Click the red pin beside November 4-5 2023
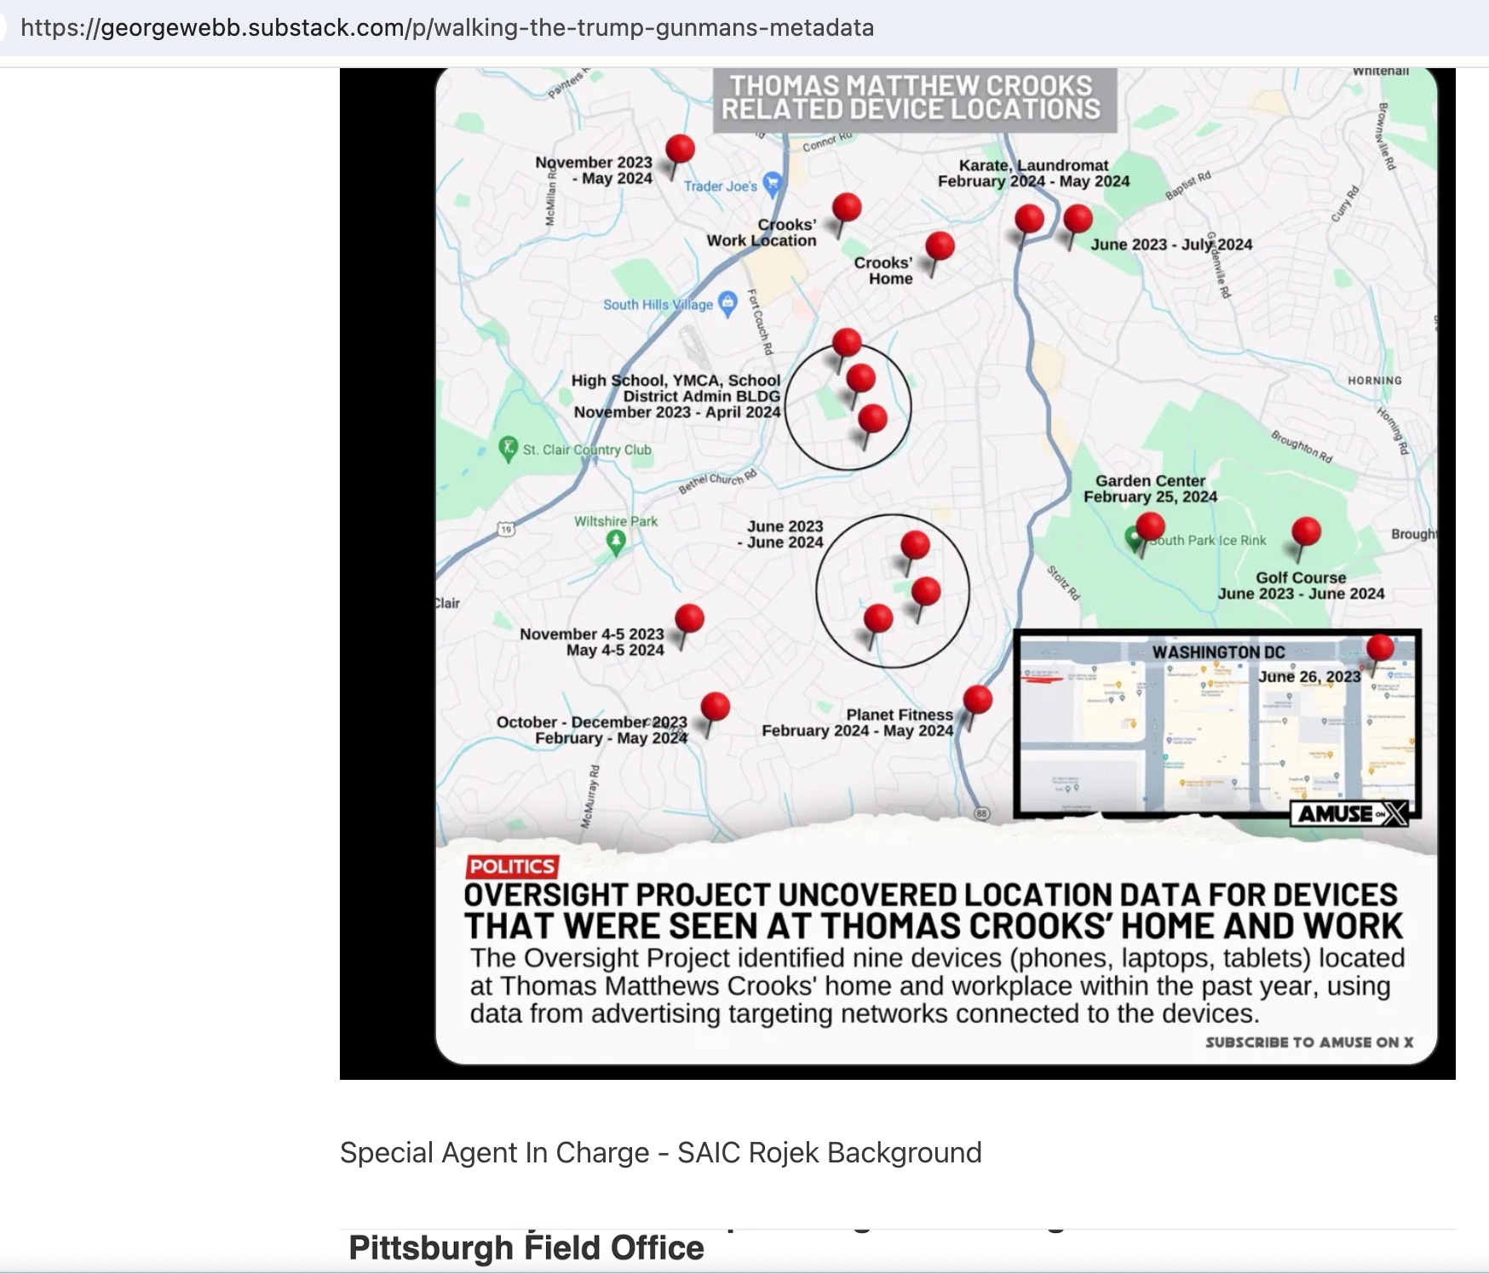 688,620
